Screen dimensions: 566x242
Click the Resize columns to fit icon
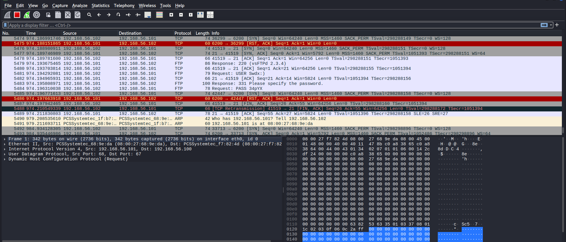click(200, 15)
